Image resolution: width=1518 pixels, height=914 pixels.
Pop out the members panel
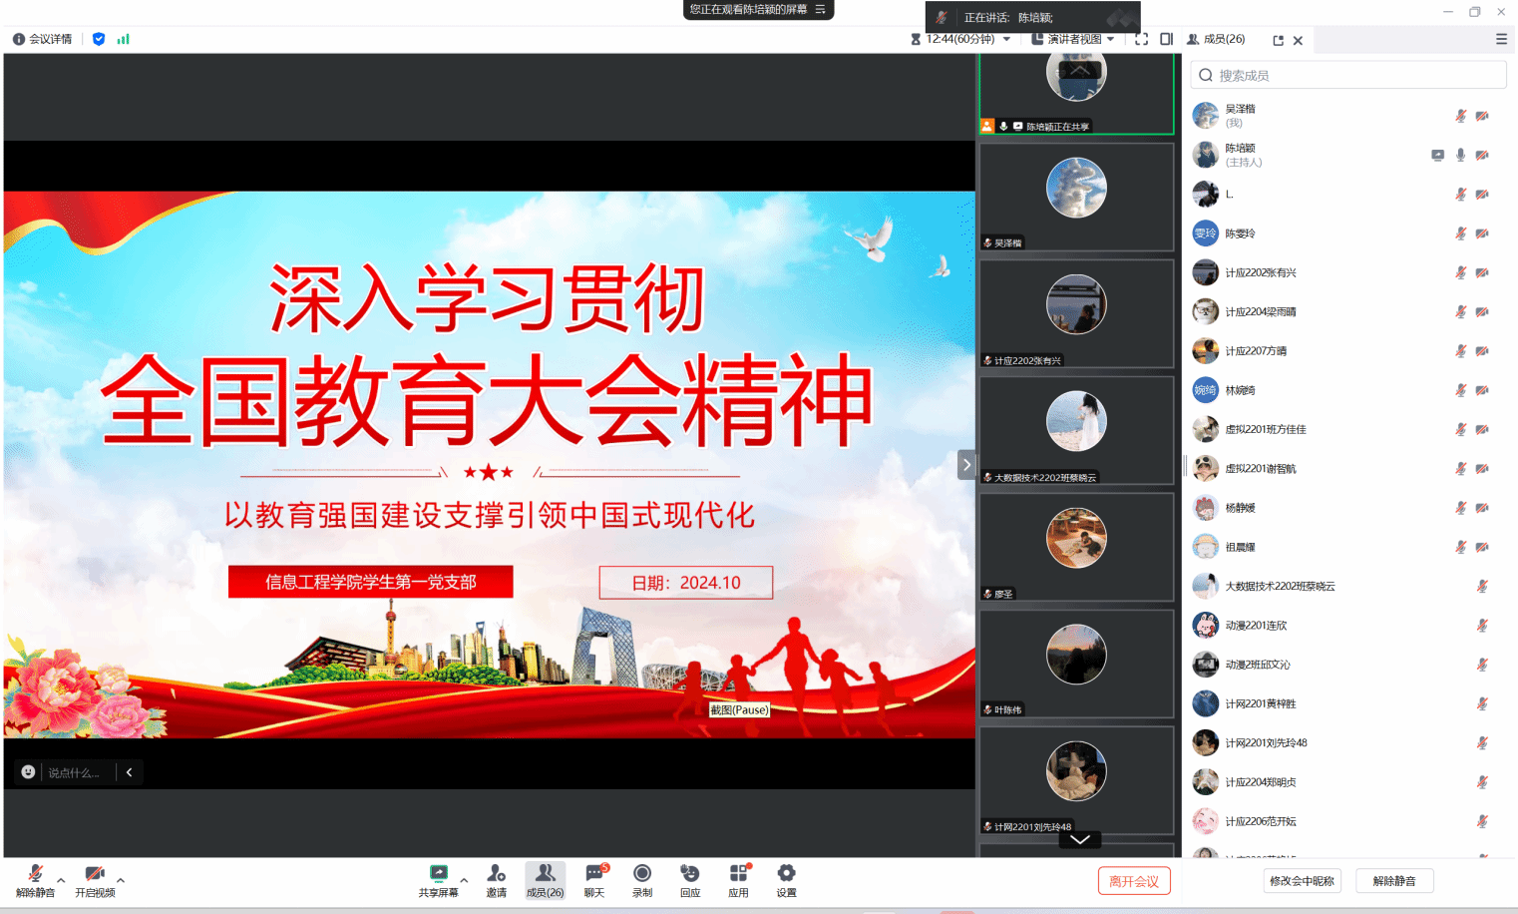[x=1278, y=40]
